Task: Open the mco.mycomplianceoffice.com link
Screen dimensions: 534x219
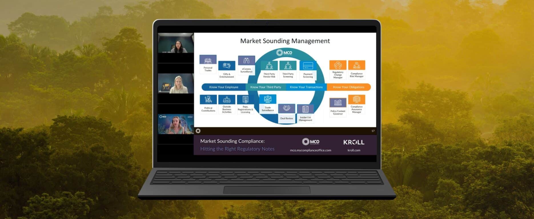Action: click(x=311, y=150)
